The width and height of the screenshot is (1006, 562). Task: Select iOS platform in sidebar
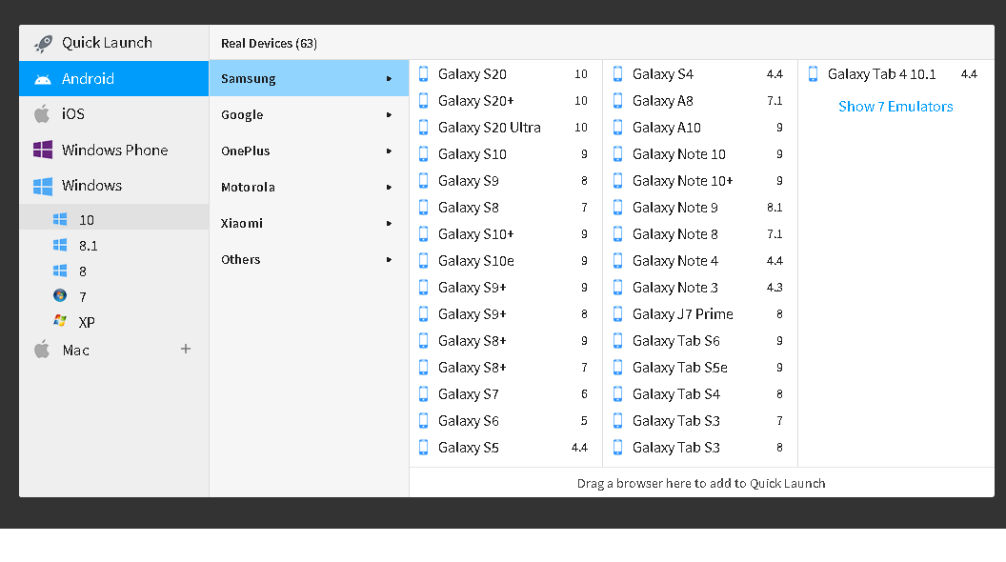point(114,113)
